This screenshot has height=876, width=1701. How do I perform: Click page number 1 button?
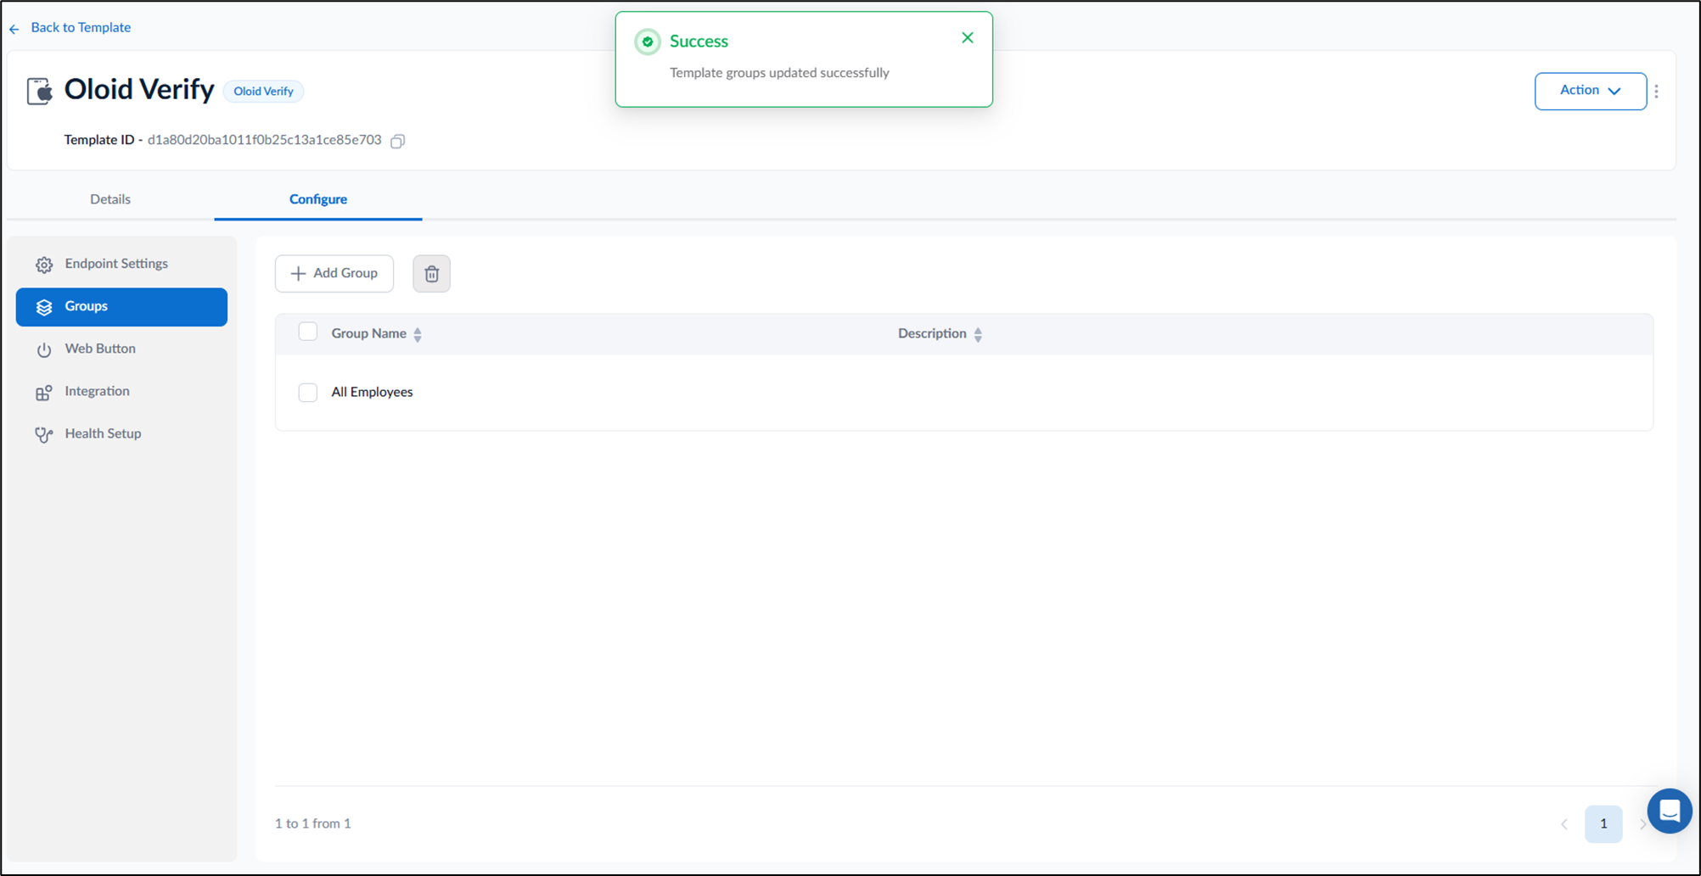pos(1603,824)
